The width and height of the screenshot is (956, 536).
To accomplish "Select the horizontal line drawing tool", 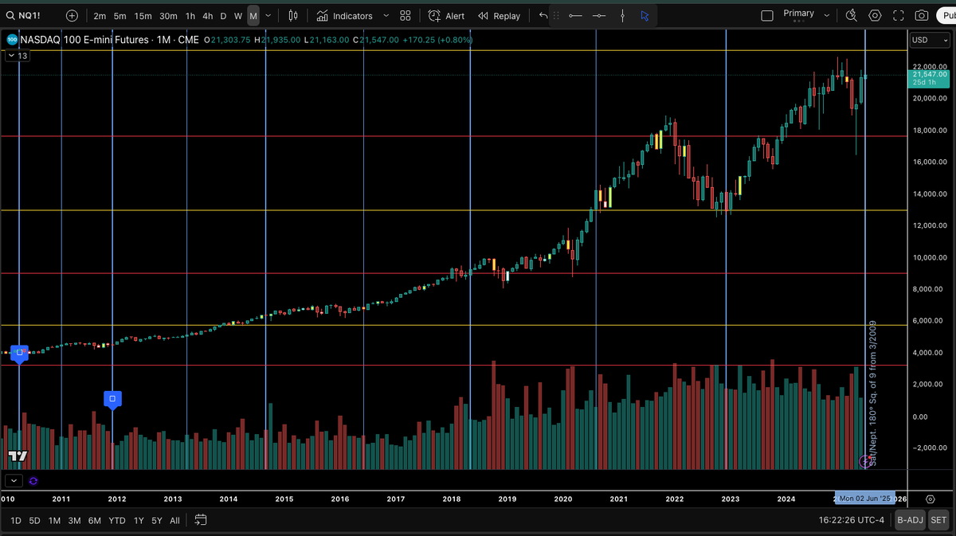I will [x=599, y=16].
